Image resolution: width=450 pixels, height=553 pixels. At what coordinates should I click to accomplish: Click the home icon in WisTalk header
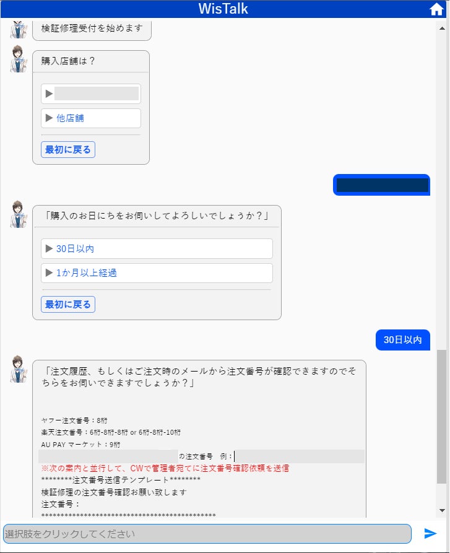[436, 9]
